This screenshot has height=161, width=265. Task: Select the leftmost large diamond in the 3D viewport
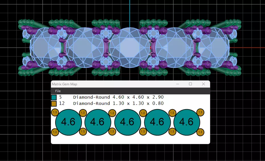point(46,48)
